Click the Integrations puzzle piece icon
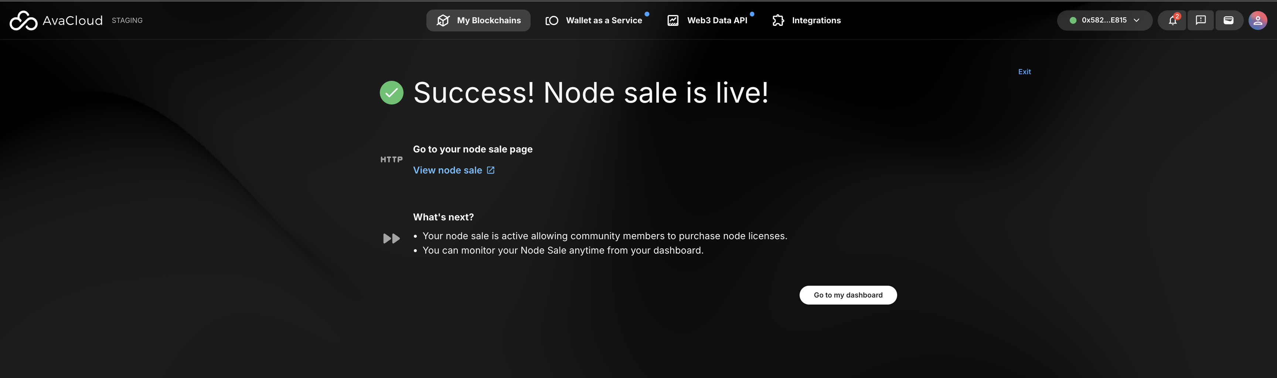 coord(778,20)
